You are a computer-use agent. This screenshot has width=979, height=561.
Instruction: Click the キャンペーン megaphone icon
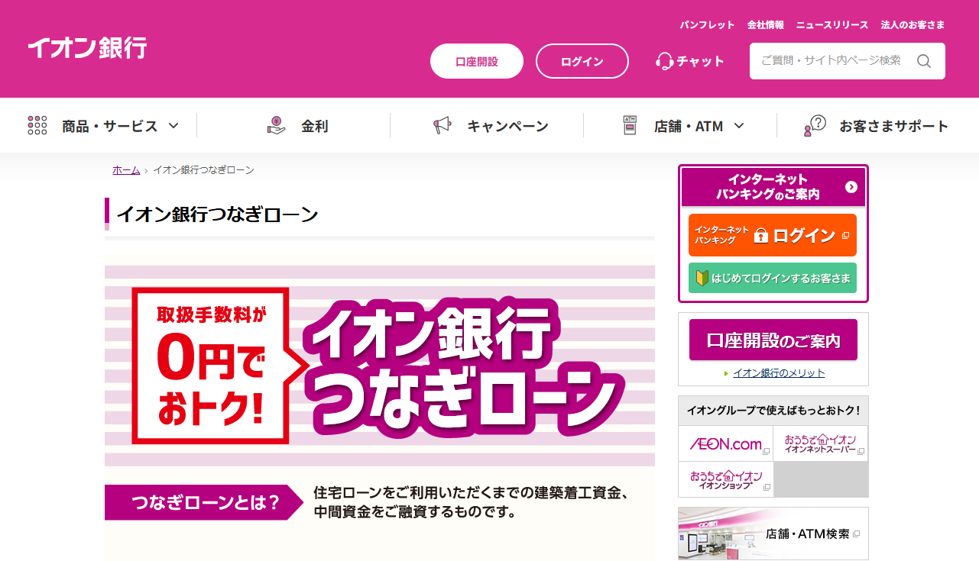442,126
